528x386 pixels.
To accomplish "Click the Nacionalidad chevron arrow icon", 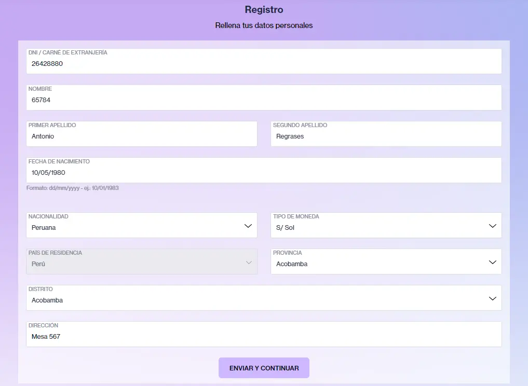I will coord(248,226).
